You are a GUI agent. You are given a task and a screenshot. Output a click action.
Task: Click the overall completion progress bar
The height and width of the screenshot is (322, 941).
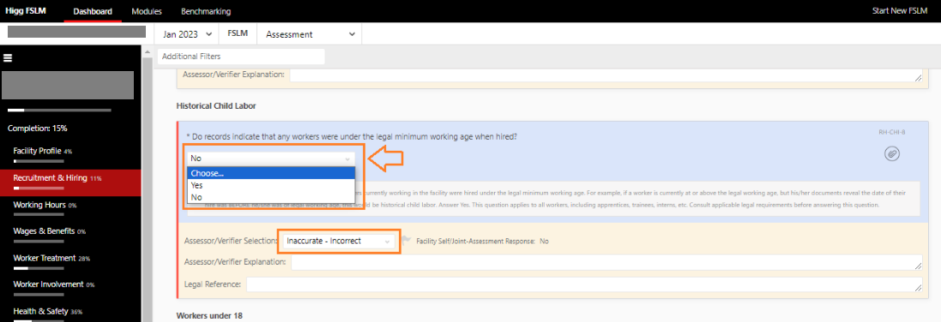(59, 110)
